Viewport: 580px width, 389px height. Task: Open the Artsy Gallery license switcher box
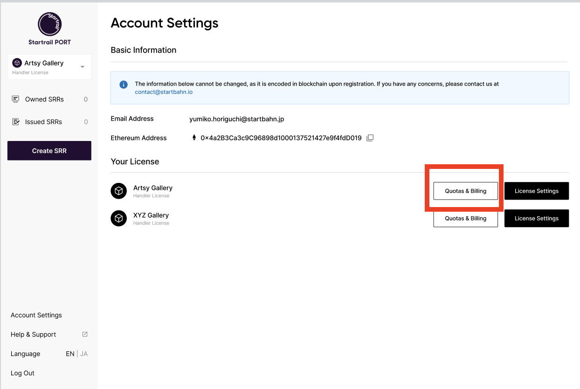(x=44, y=67)
